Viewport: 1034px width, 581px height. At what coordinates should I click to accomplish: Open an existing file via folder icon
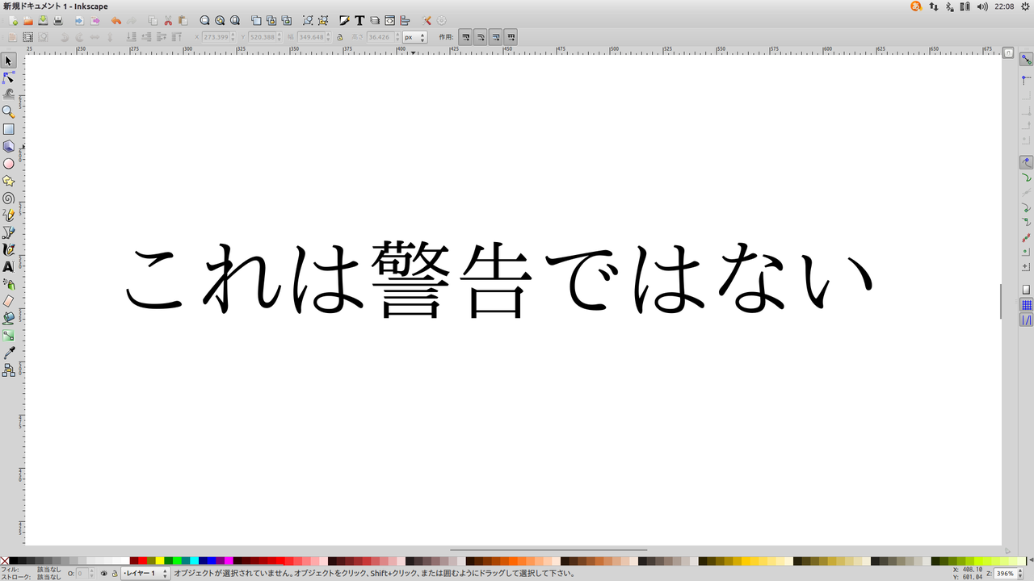[x=28, y=20]
